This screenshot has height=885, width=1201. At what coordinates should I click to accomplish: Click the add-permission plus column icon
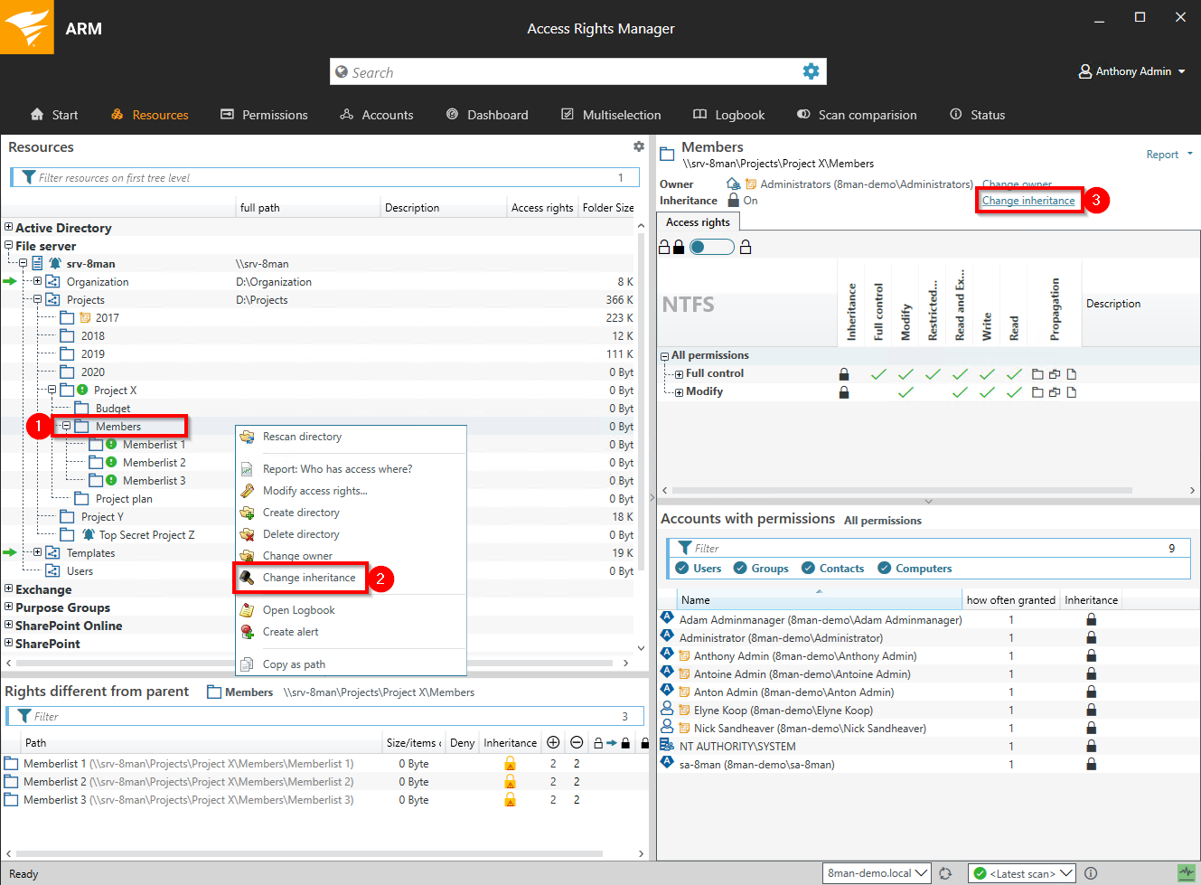[x=553, y=743]
